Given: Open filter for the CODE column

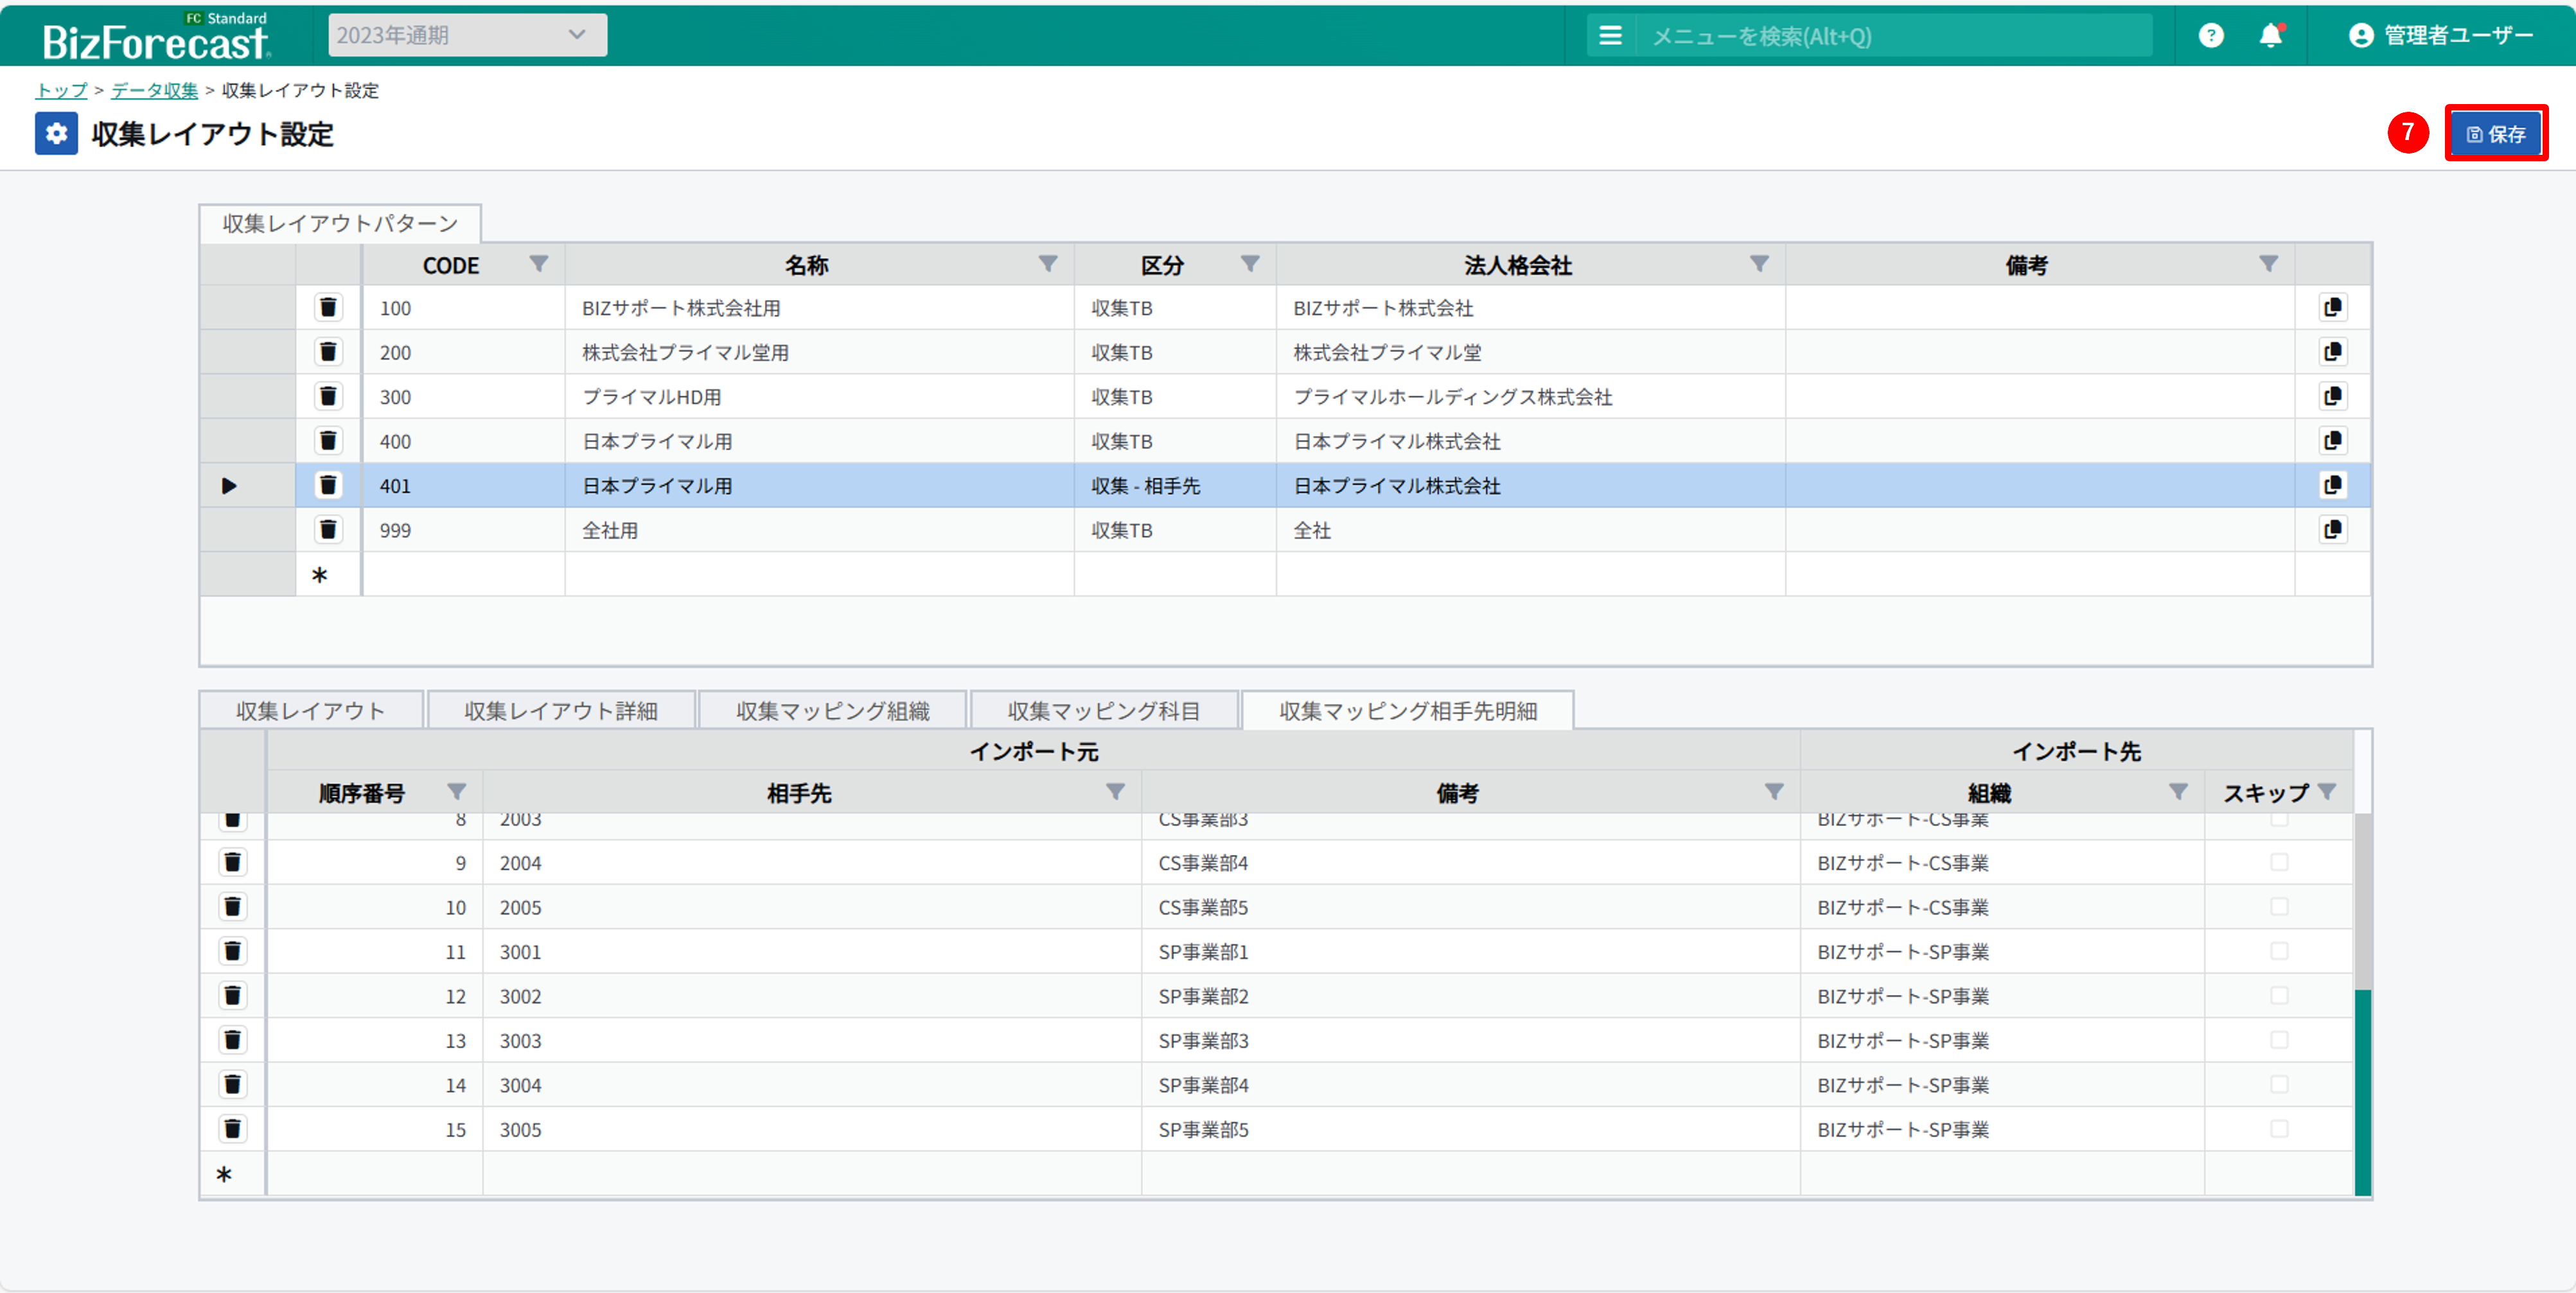Looking at the screenshot, I should (538, 264).
